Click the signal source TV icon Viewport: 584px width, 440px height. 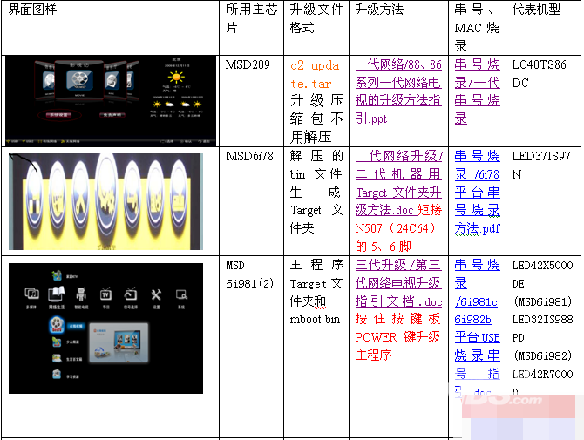pos(132,294)
